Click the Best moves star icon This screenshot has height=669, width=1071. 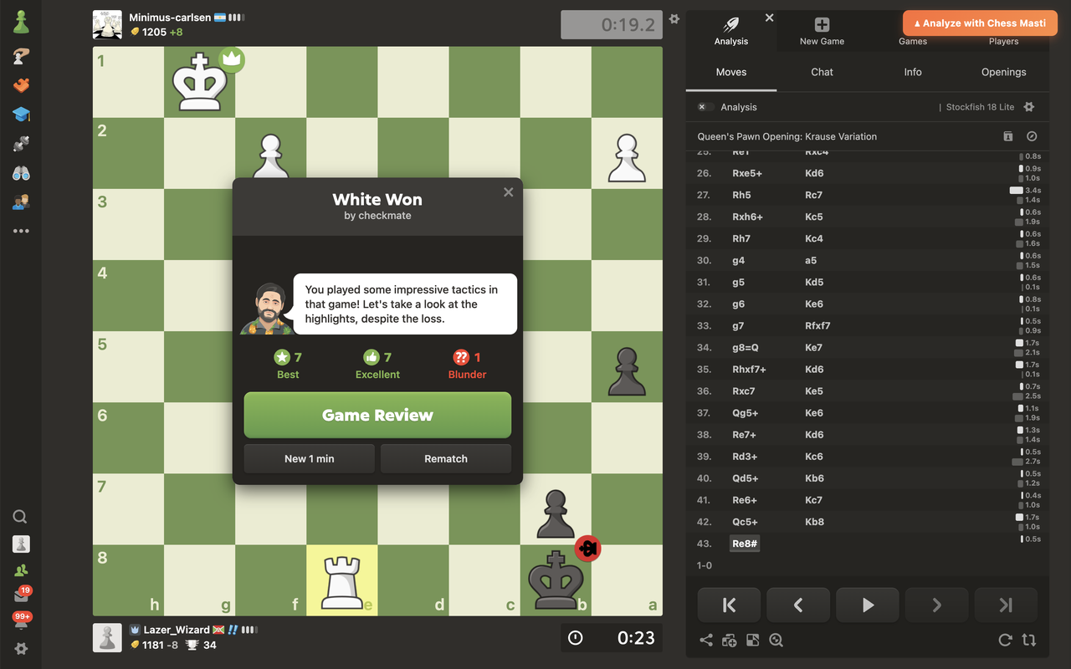click(281, 357)
